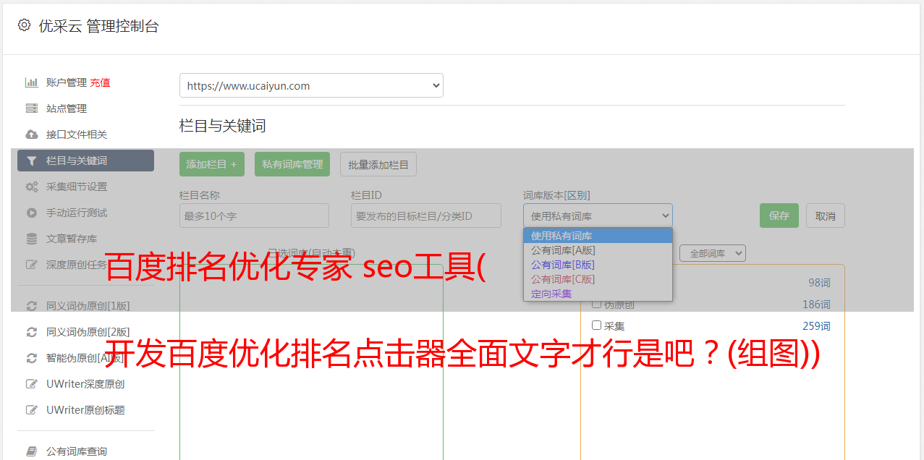Screen dimensions: 924x460
Task: Click the edit icon beside 深度原创任务
Action: pyautogui.click(x=31, y=265)
